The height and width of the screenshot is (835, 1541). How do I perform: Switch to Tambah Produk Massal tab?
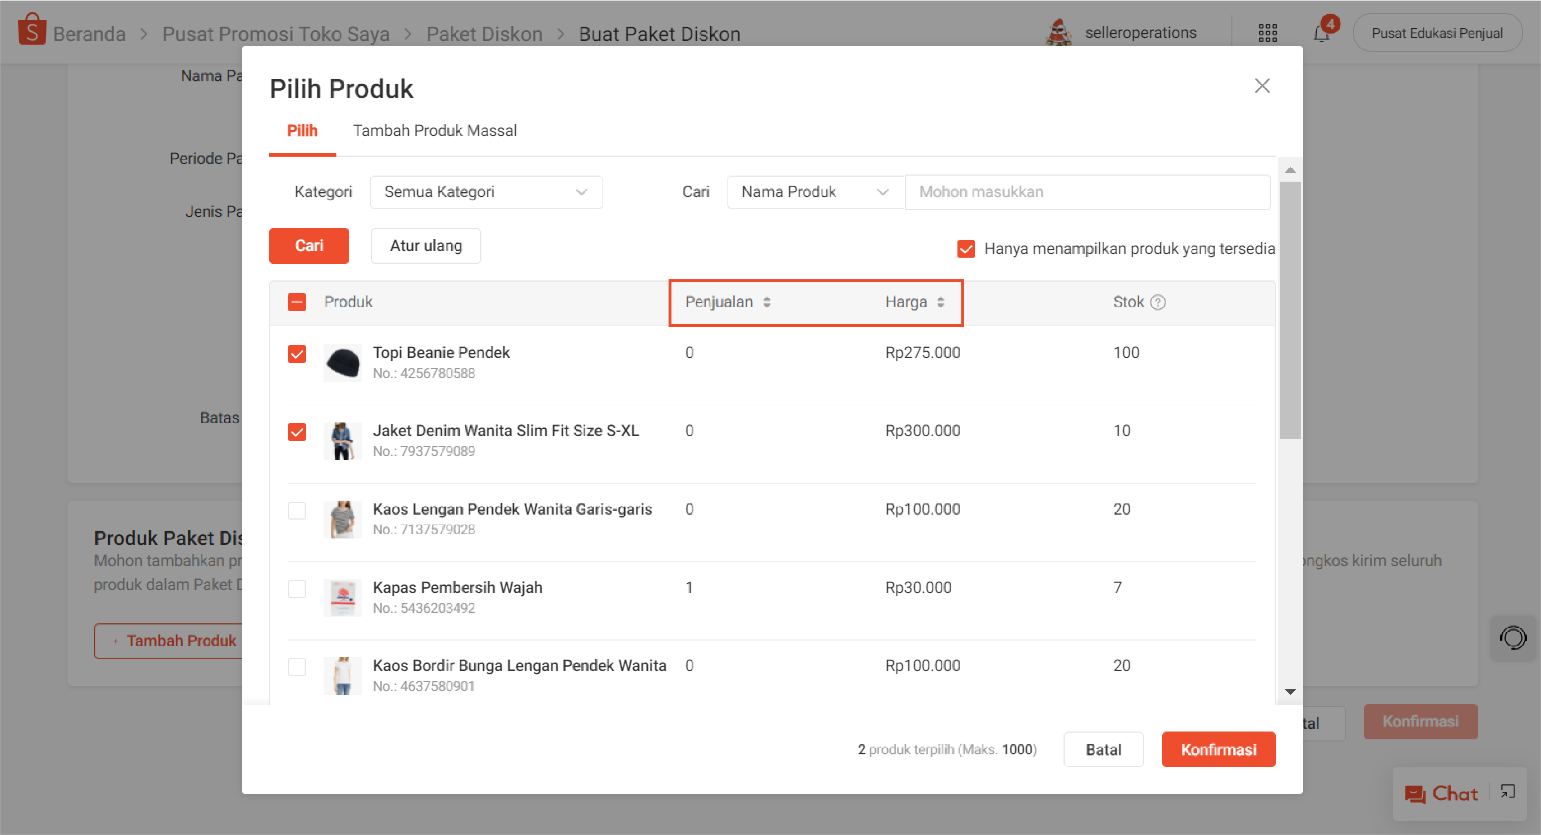(434, 131)
